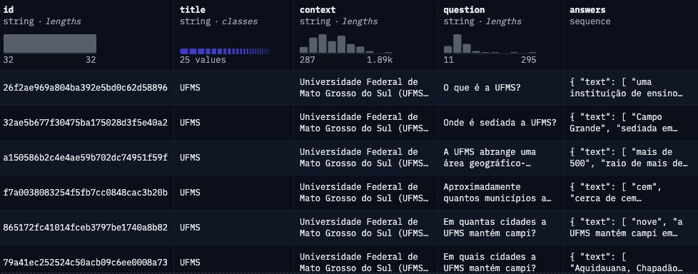Click the id lengths histogram bar

click(x=50, y=44)
